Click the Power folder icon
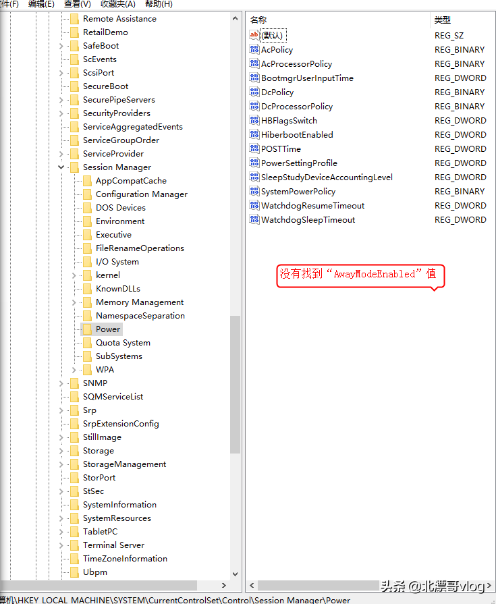 click(88, 329)
